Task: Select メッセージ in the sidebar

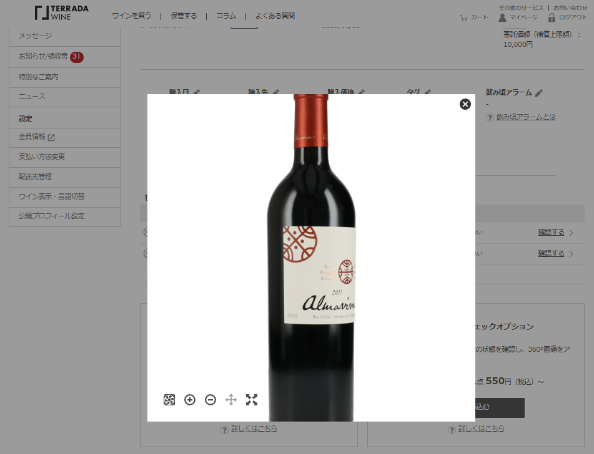Action: pyautogui.click(x=65, y=36)
